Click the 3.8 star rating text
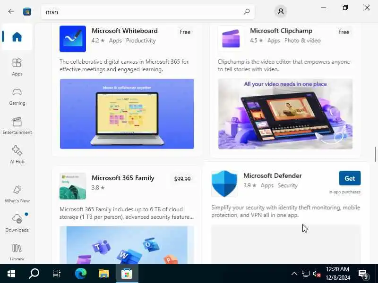 click(98, 187)
